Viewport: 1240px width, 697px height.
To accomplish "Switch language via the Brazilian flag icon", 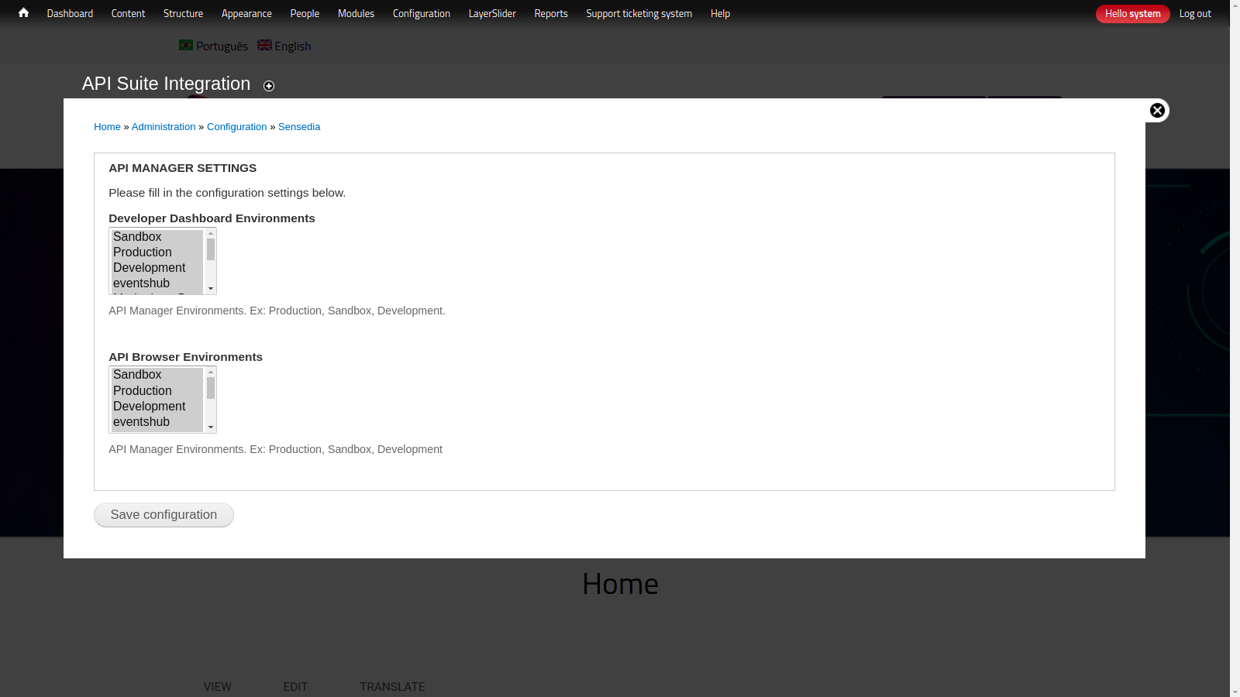I will (186, 46).
